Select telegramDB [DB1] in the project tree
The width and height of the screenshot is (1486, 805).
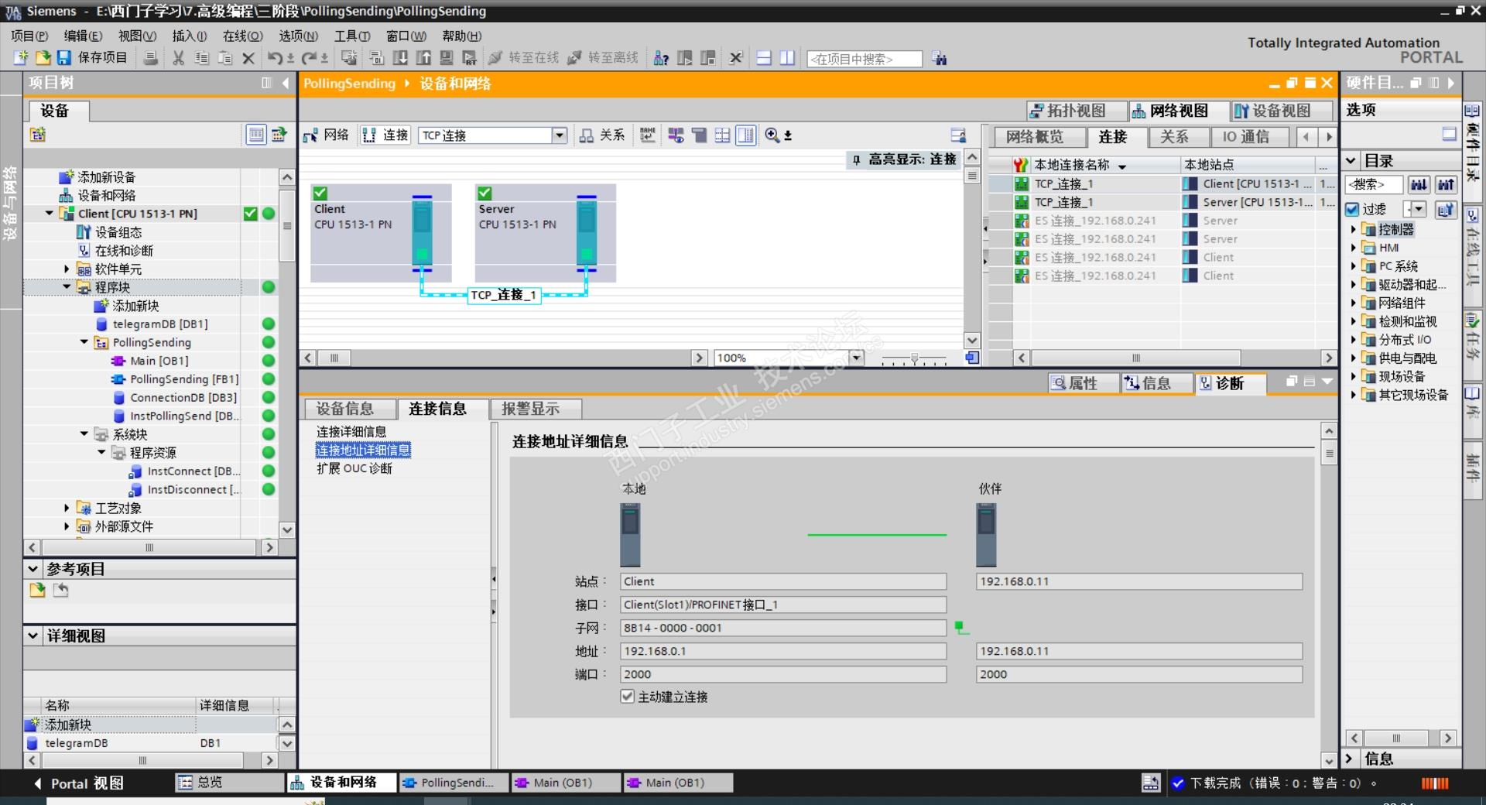[159, 324]
